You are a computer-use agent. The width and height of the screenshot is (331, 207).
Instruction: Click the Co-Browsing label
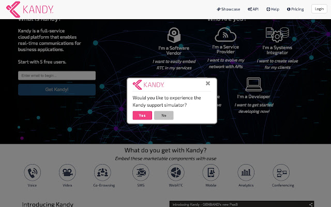pos(104,185)
